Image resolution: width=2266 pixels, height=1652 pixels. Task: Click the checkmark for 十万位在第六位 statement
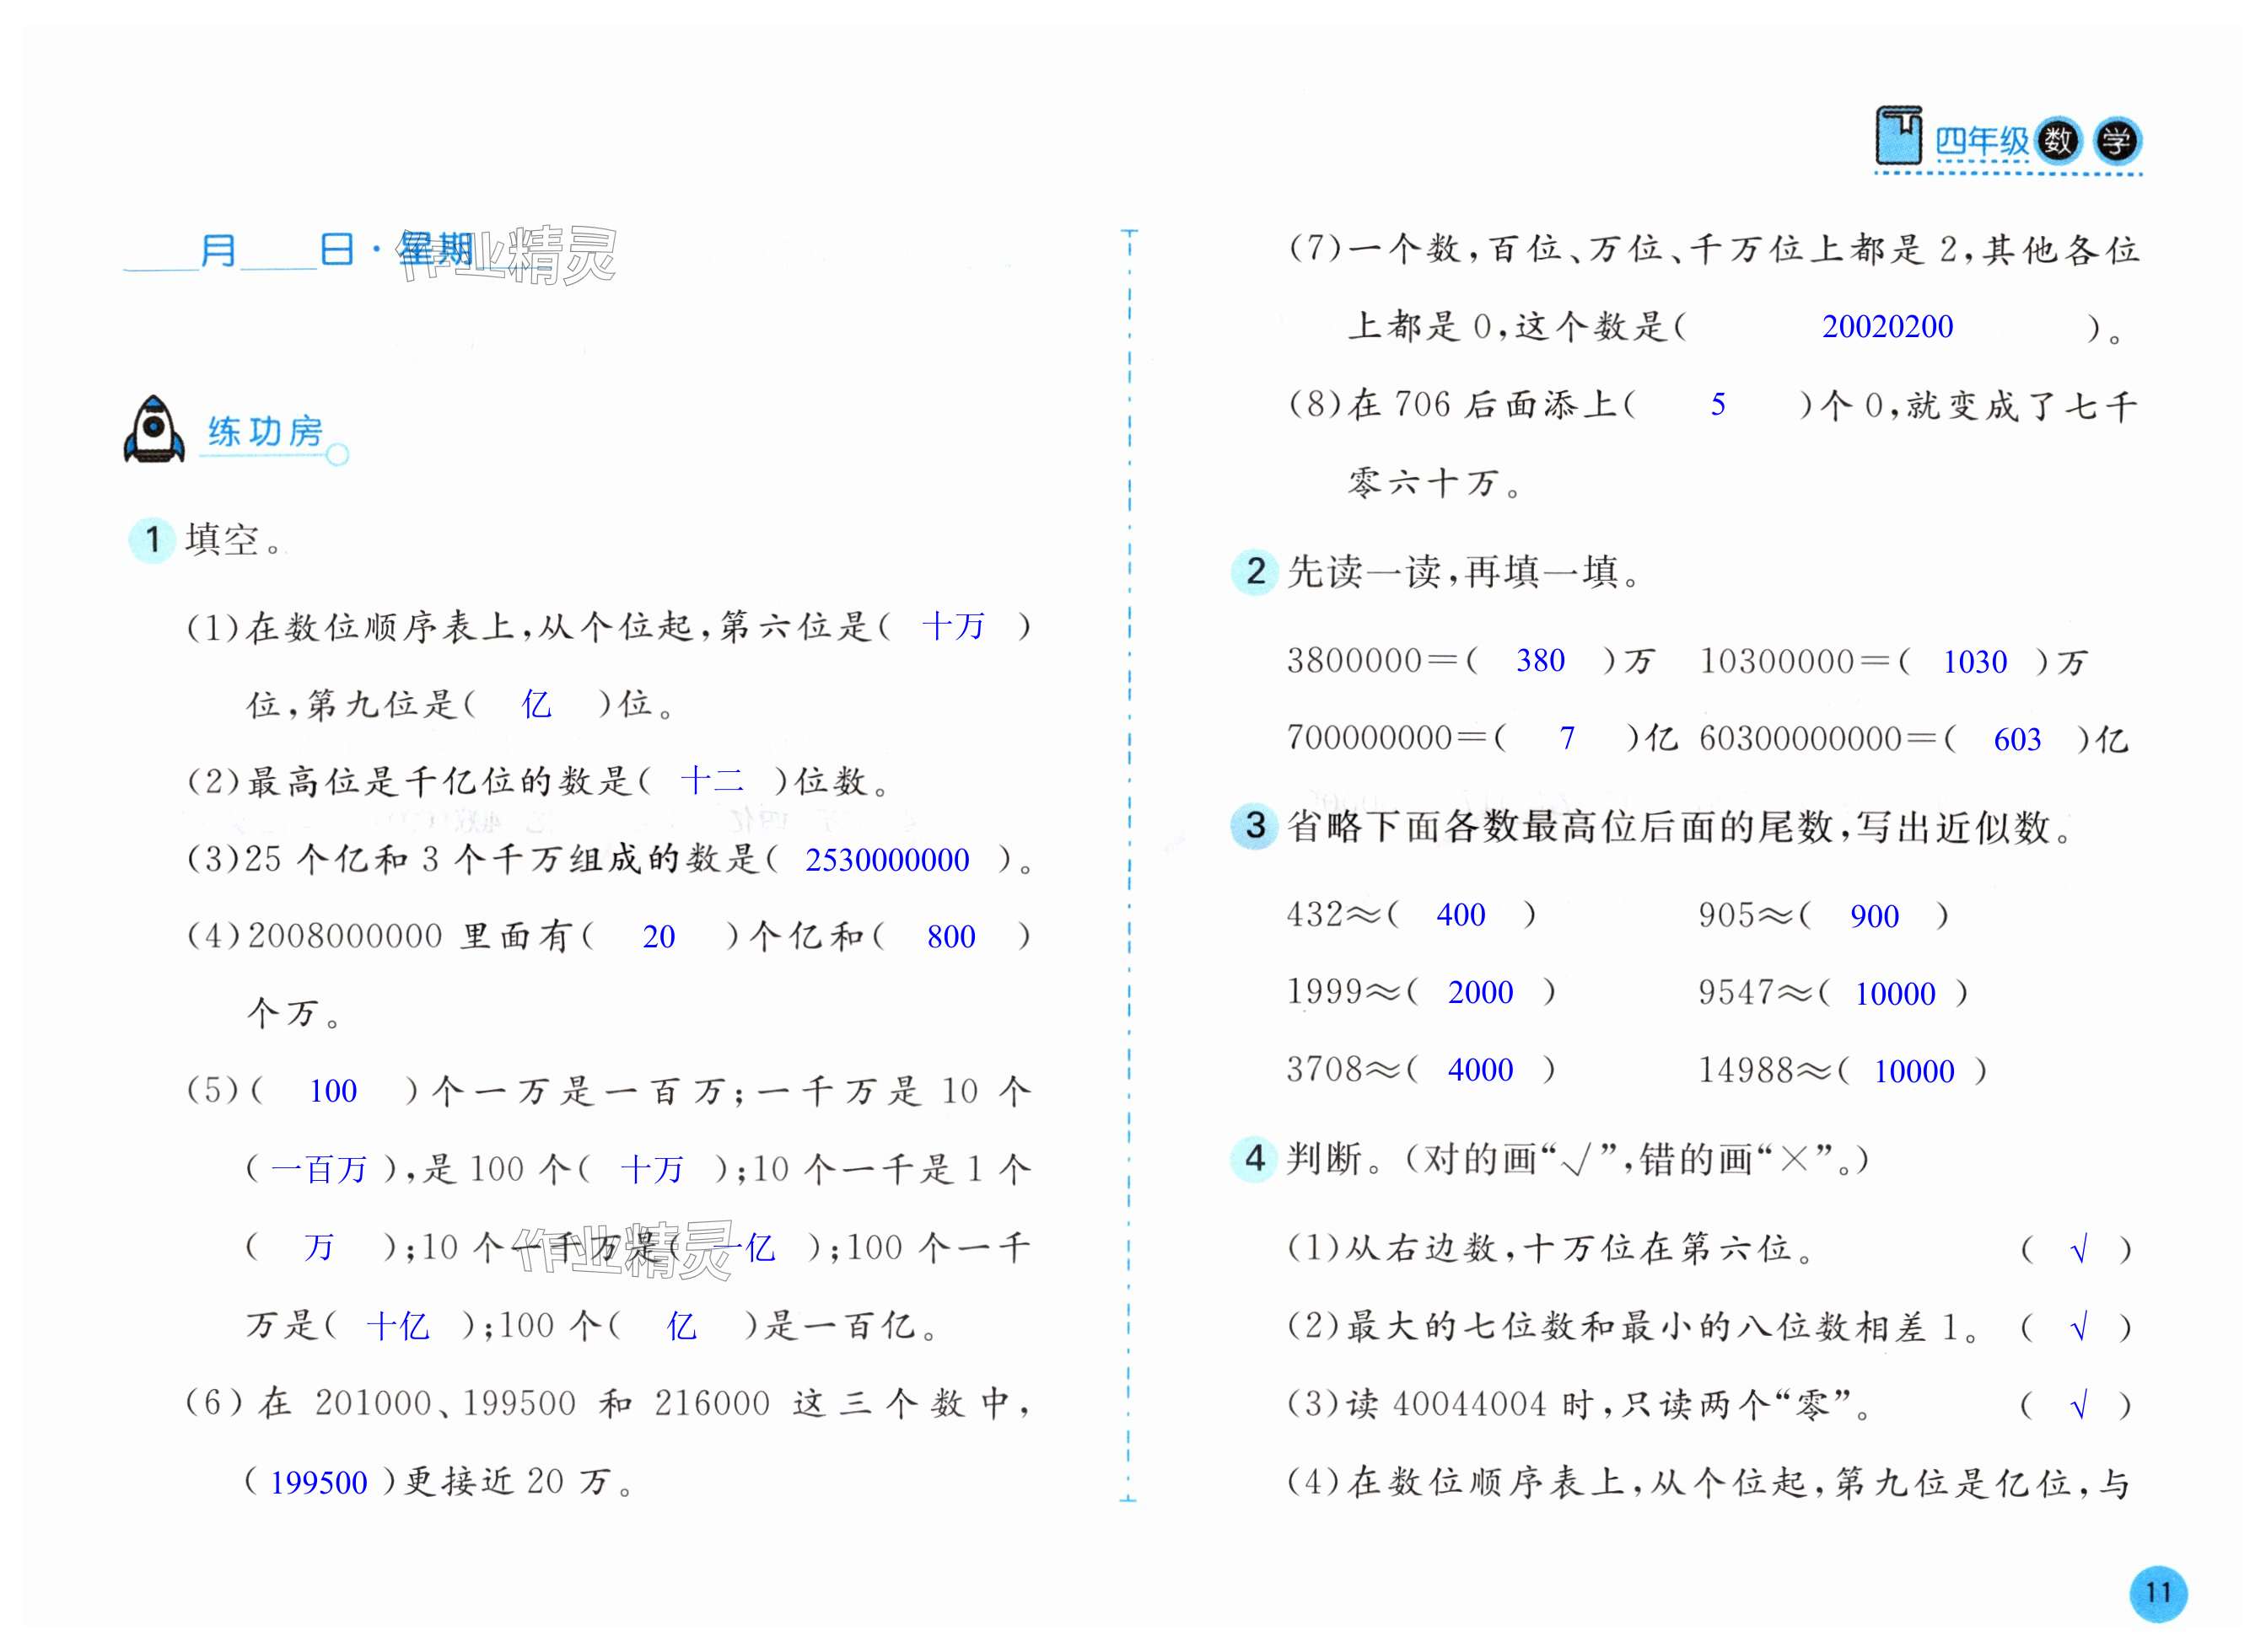(2078, 1249)
